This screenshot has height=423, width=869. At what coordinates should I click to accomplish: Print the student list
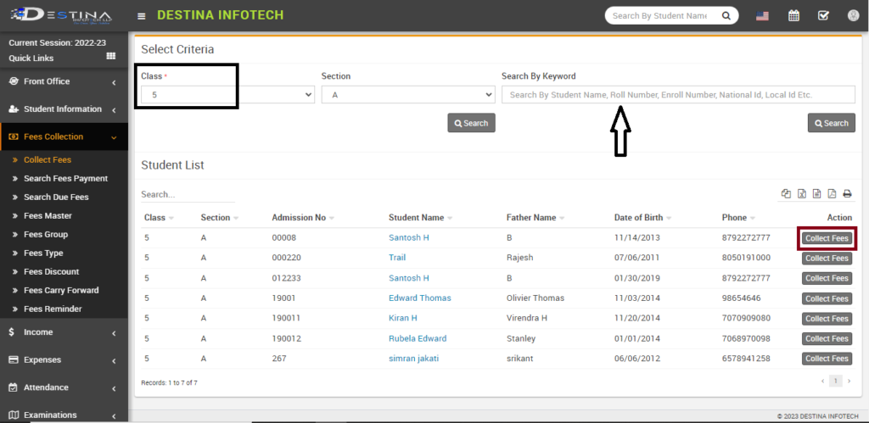click(x=847, y=194)
